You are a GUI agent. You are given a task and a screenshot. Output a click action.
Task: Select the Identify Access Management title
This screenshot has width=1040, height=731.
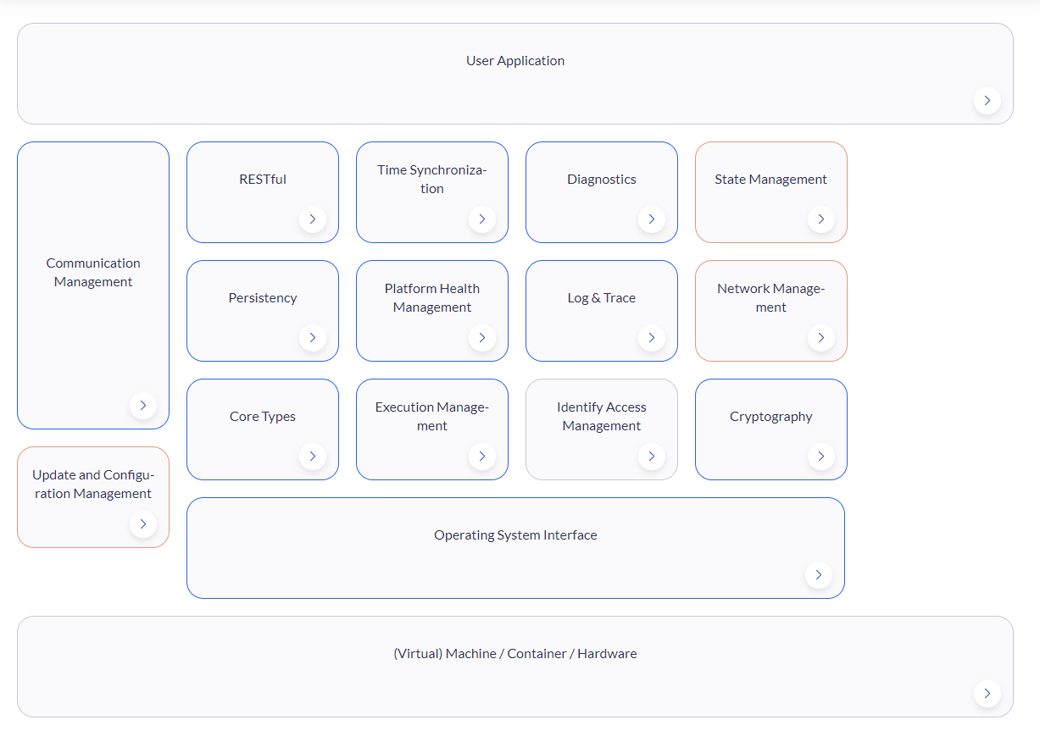coord(602,417)
